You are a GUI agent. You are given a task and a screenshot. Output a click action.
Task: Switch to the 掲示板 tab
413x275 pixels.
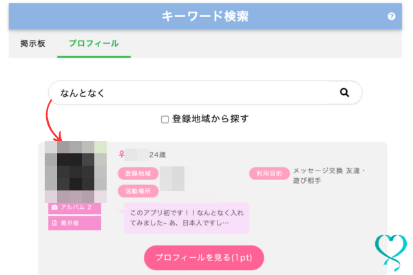33,43
